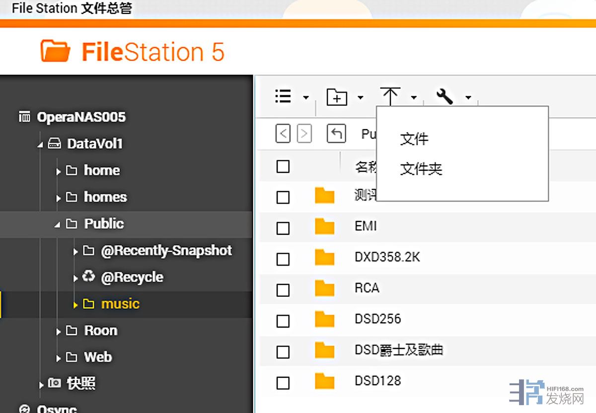596x413 pixels.
Task: Choose 文件夹 from the upload menu
Action: coord(421,169)
